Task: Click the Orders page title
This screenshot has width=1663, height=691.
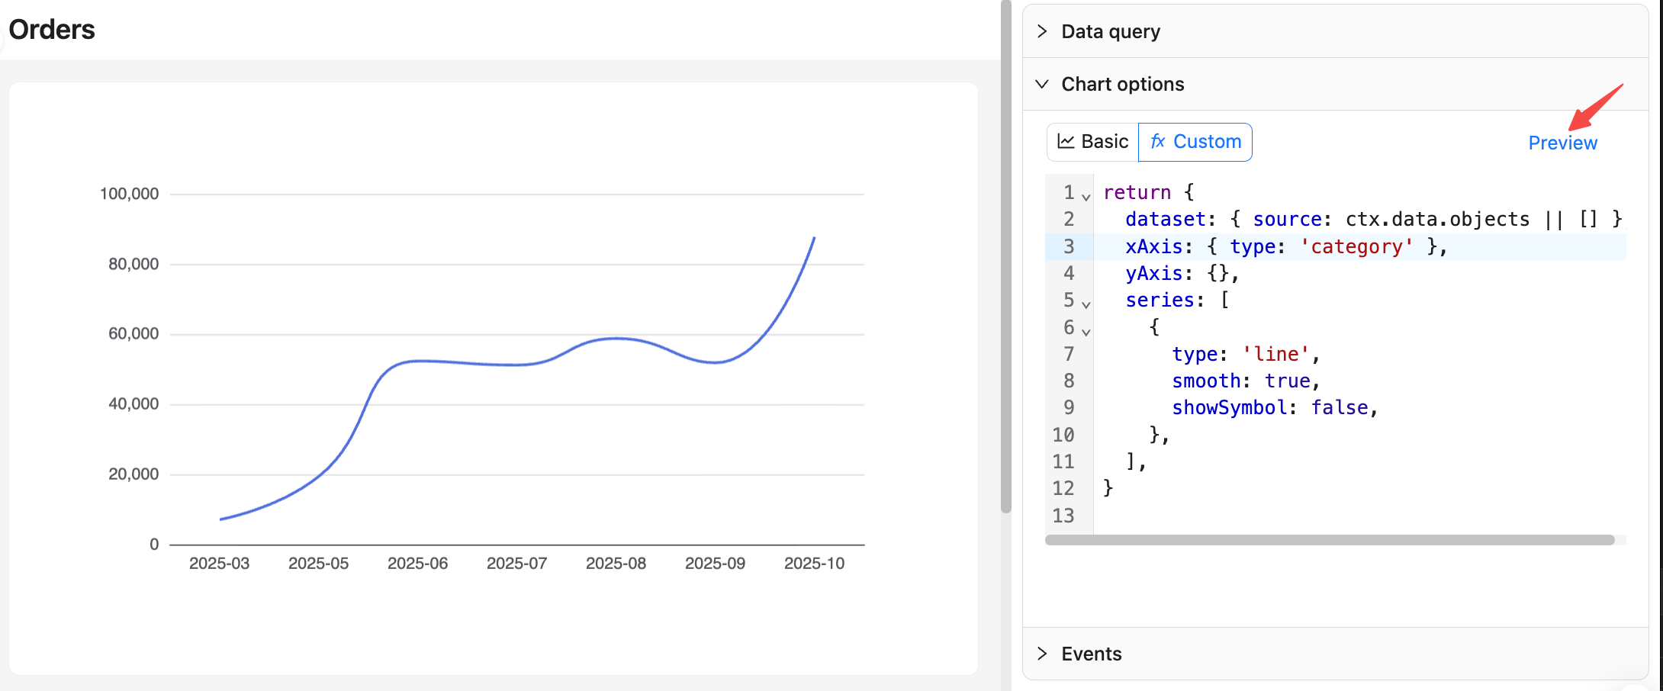Action: coord(52,30)
